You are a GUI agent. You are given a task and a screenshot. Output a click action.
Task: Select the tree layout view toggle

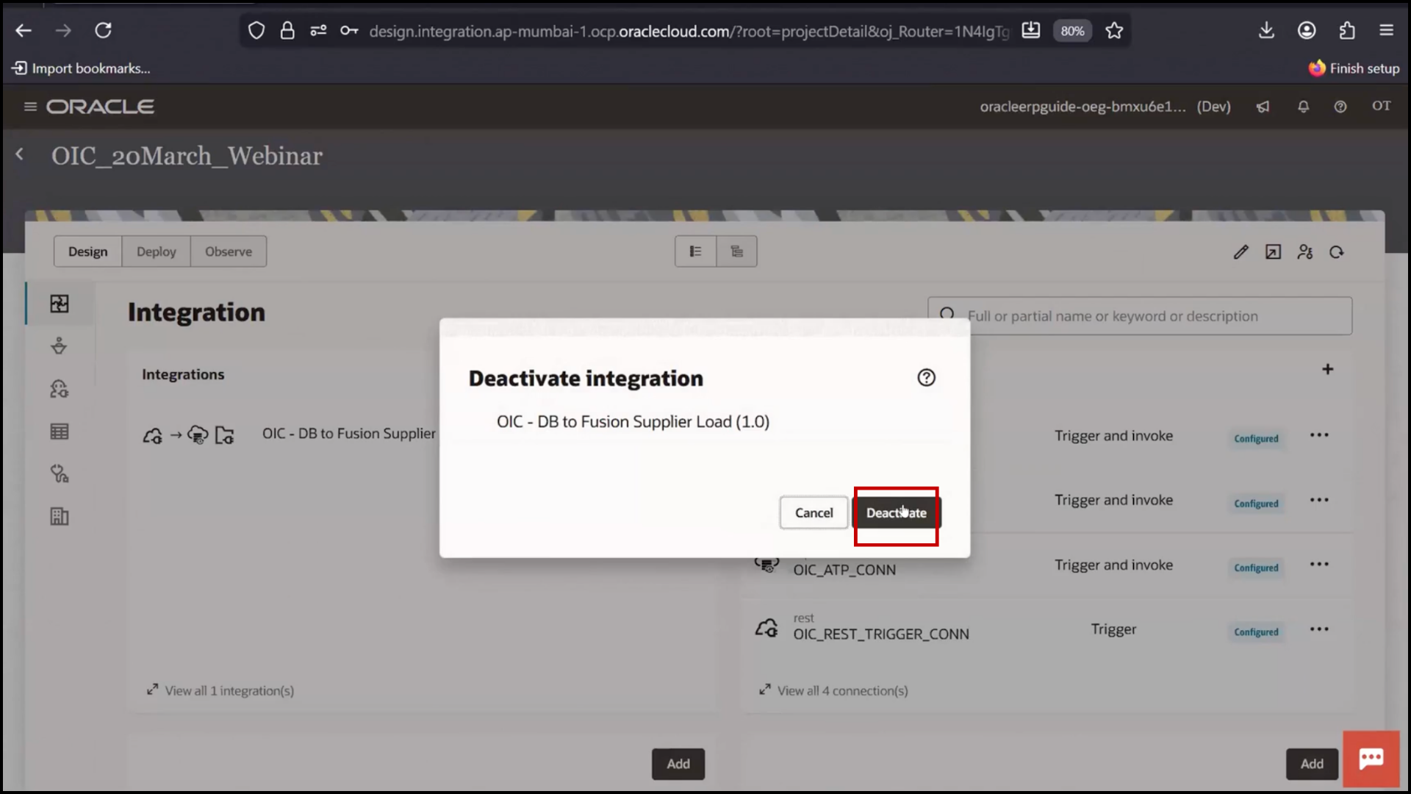(x=736, y=251)
